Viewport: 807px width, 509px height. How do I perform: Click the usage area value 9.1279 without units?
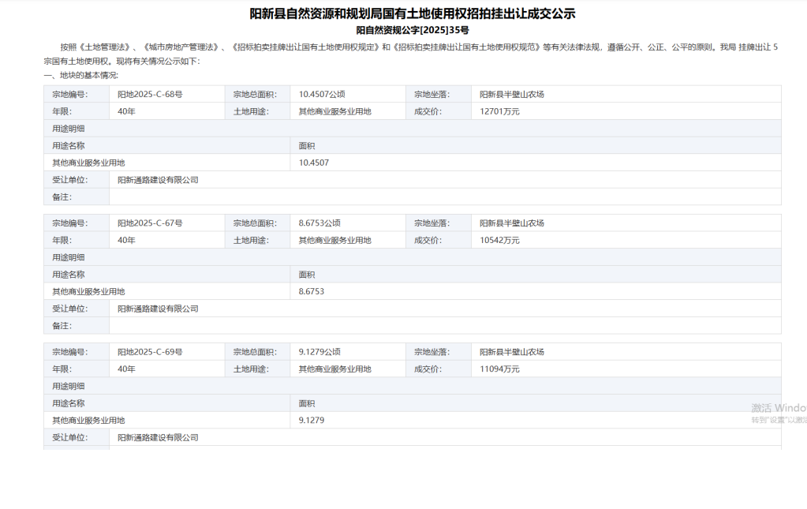(312, 420)
